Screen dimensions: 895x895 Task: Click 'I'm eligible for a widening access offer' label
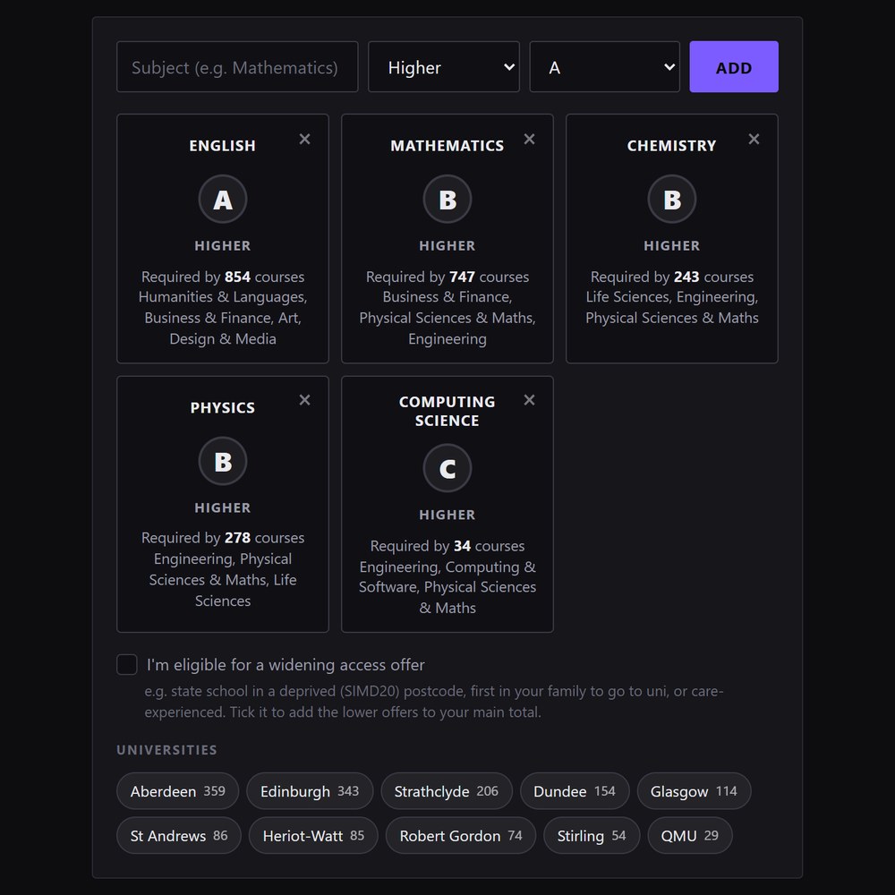click(x=286, y=665)
